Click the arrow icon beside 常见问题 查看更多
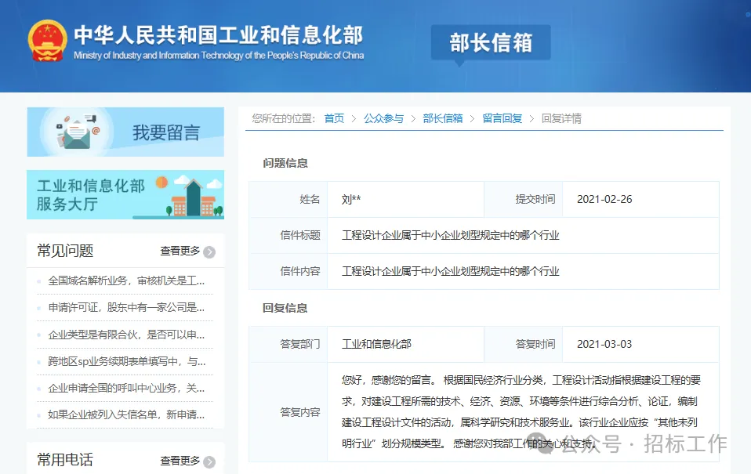 (x=209, y=251)
